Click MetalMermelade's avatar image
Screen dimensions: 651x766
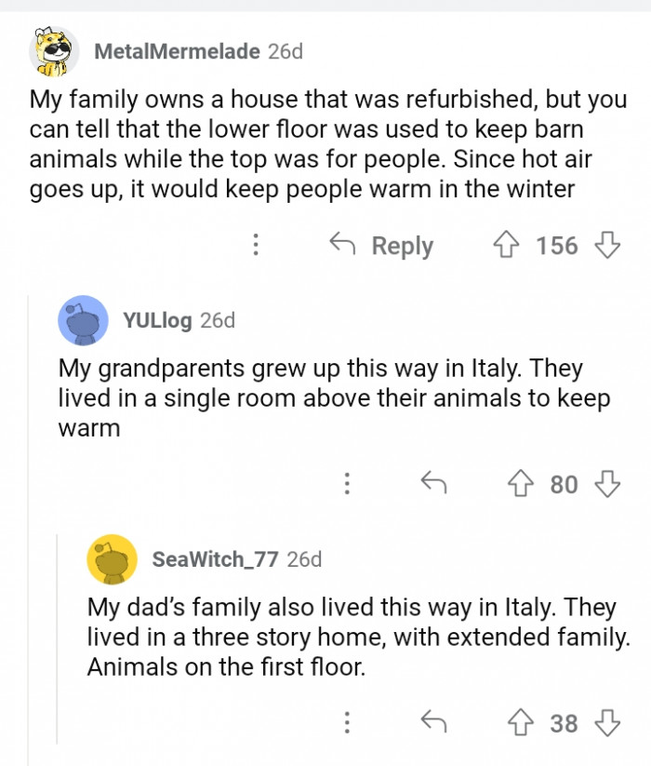[x=54, y=51]
